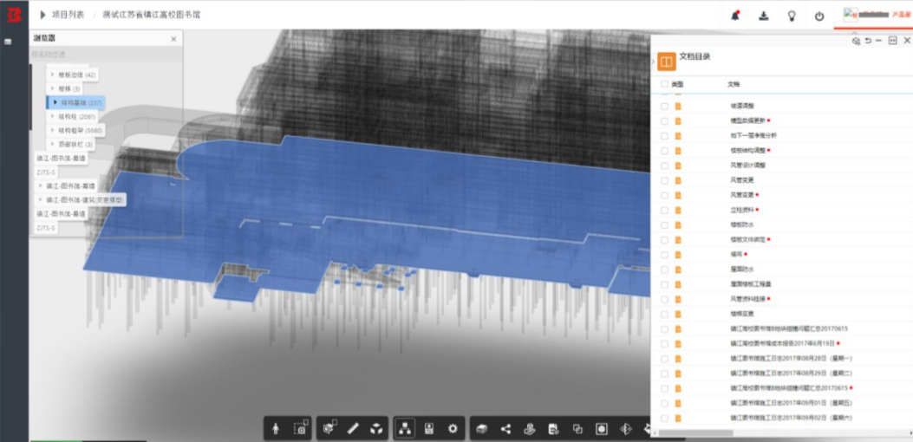Viewport: 913px width, 442px height.
Task: Open 镇江图书馆施工日志2017年09月01日
Action: click(x=792, y=402)
